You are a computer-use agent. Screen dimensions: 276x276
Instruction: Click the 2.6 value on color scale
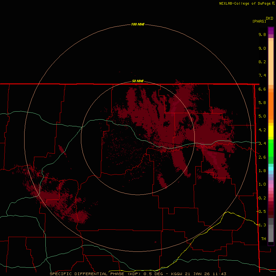coord(262,157)
